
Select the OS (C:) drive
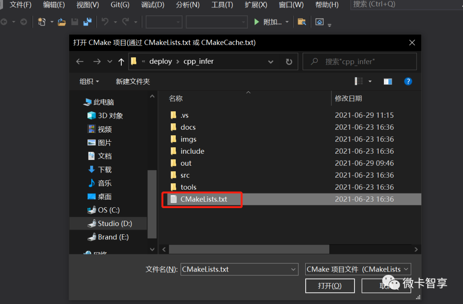click(104, 210)
